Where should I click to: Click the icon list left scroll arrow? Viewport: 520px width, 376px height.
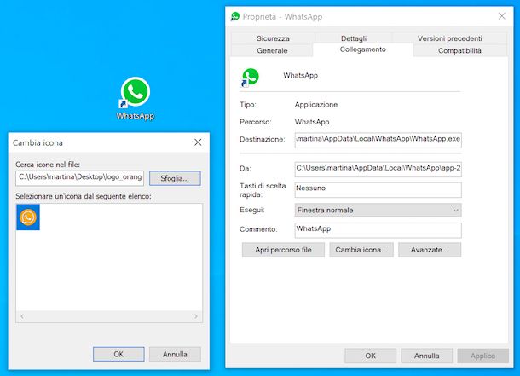tap(22, 316)
